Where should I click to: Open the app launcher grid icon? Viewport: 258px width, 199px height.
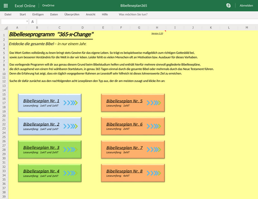point(5,5)
